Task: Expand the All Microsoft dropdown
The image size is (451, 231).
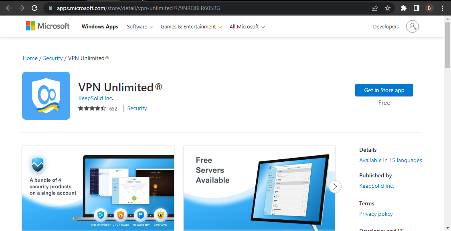Action: tap(247, 27)
